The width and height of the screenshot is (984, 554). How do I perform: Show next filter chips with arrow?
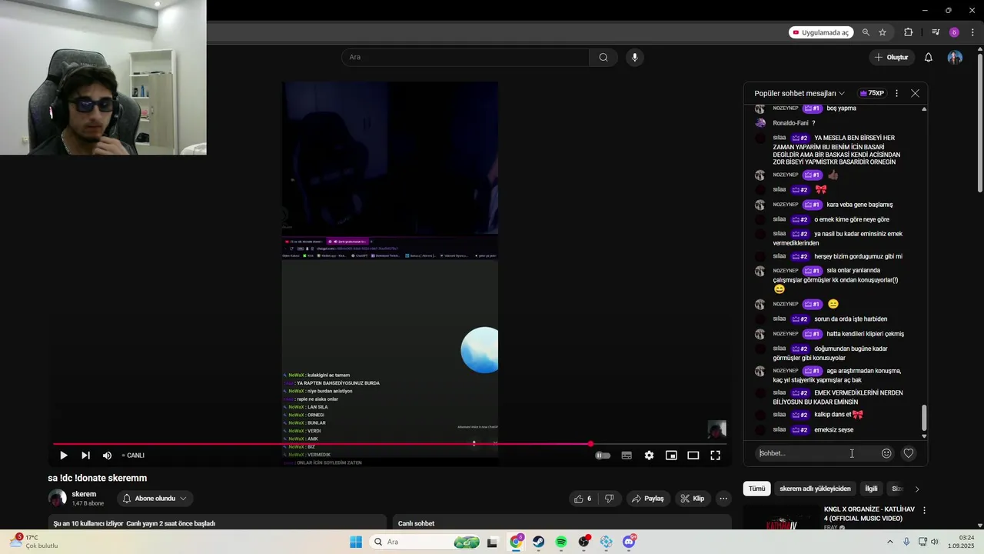[916, 489]
